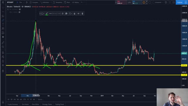This screenshot has height=106, width=188.
Task: Click the upper yellow horizontal line price label
Action: 184,65
